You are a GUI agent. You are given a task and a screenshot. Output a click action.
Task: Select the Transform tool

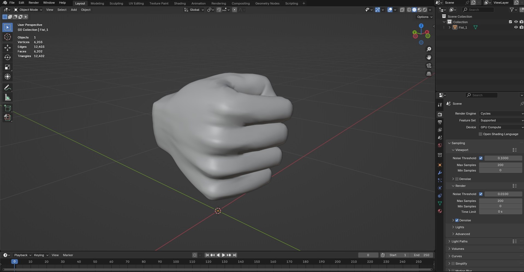[8, 77]
